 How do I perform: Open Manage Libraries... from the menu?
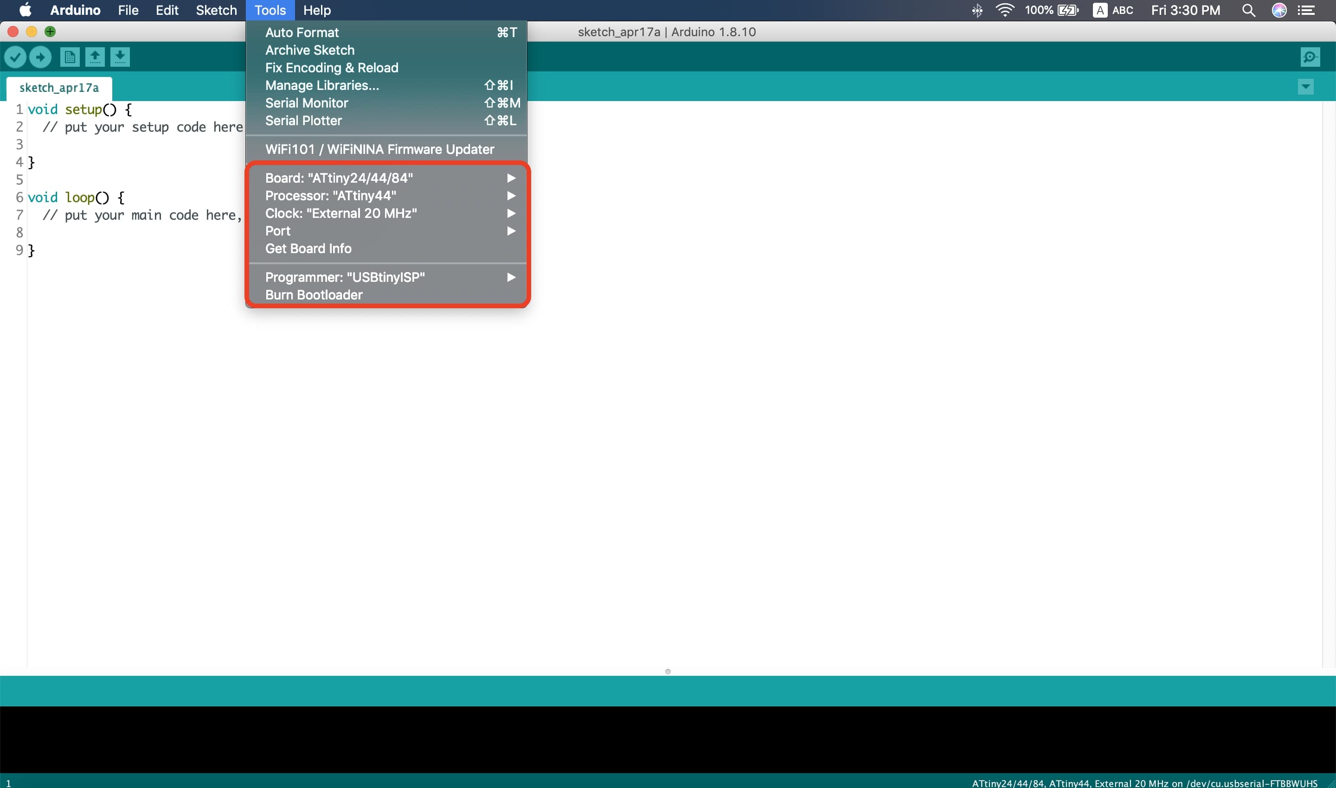pos(386,85)
